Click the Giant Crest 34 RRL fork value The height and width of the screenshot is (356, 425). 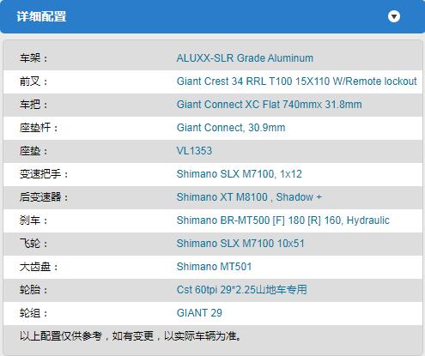point(297,81)
